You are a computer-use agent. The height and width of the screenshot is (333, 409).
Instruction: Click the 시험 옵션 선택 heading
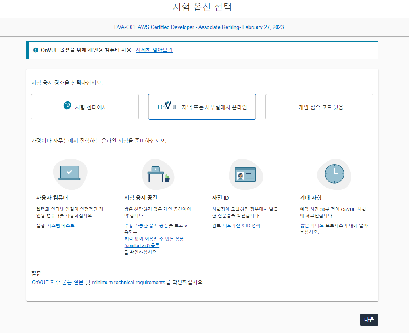click(x=202, y=7)
